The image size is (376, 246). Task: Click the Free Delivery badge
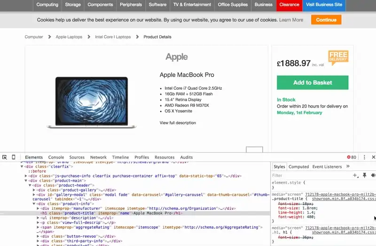pyautogui.click(x=338, y=57)
